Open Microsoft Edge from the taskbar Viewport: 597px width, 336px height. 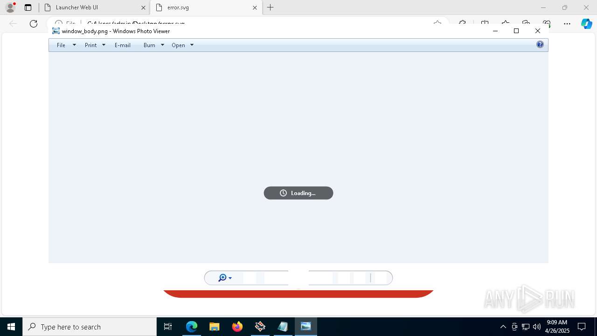pos(192,327)
